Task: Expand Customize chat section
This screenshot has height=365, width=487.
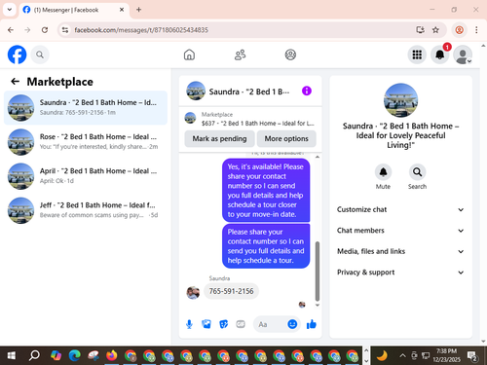Action: (400, 209)
